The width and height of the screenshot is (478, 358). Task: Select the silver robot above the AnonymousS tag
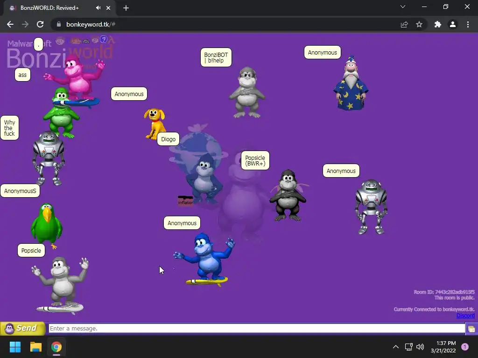(x=49, y=158)
